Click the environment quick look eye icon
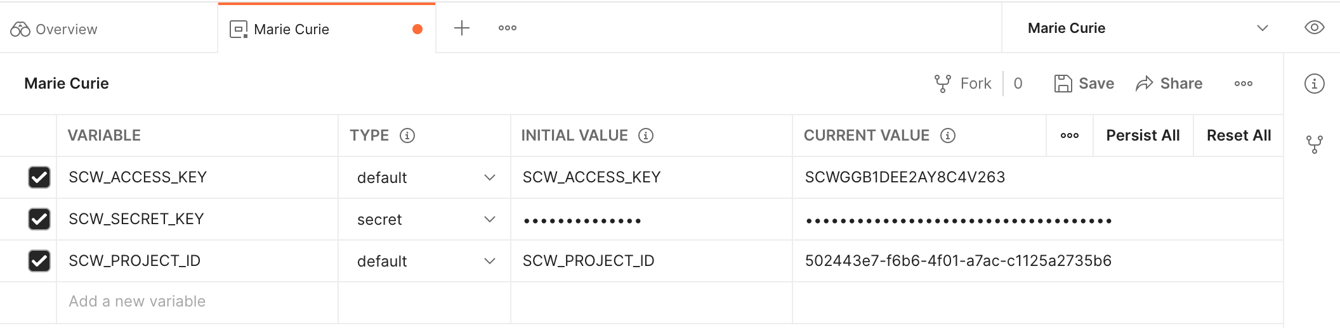 (1314, 28)
